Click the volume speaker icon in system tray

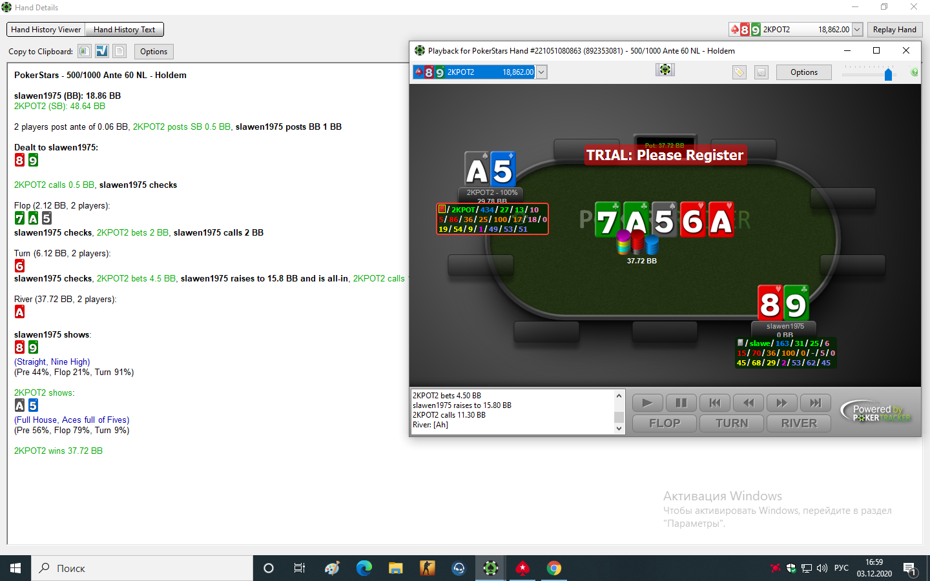tap(822, 568)
